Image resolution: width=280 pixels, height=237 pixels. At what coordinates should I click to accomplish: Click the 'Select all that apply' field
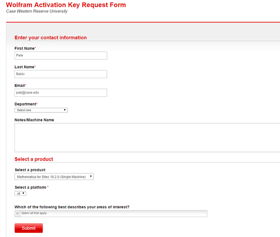point(113,214)
